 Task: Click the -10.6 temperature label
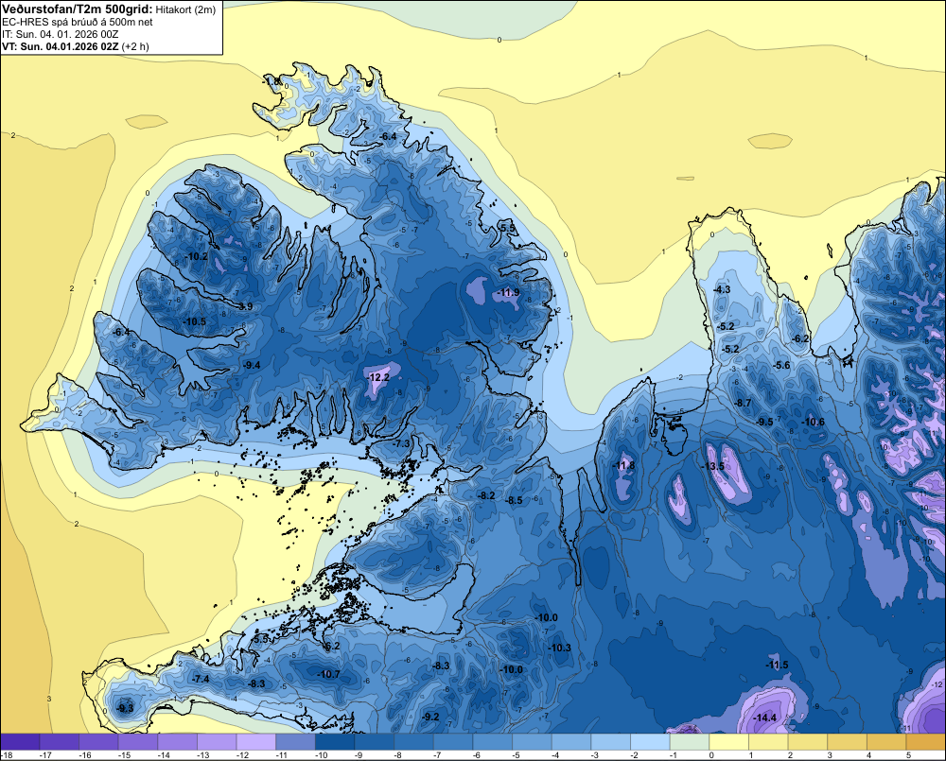pos(813,422)
